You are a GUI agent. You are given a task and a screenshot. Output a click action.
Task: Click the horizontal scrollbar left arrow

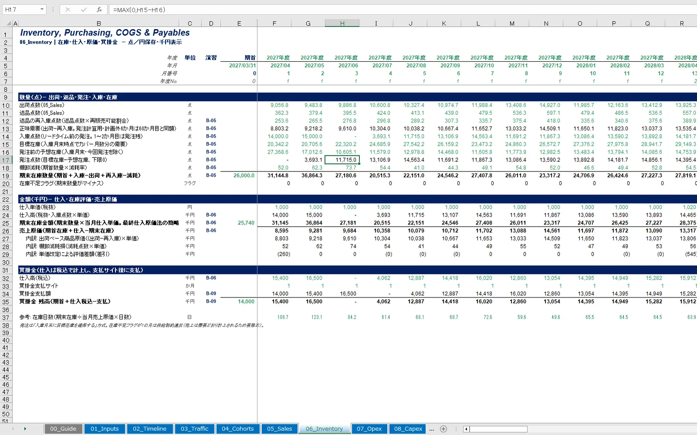(x=466, y=429)
